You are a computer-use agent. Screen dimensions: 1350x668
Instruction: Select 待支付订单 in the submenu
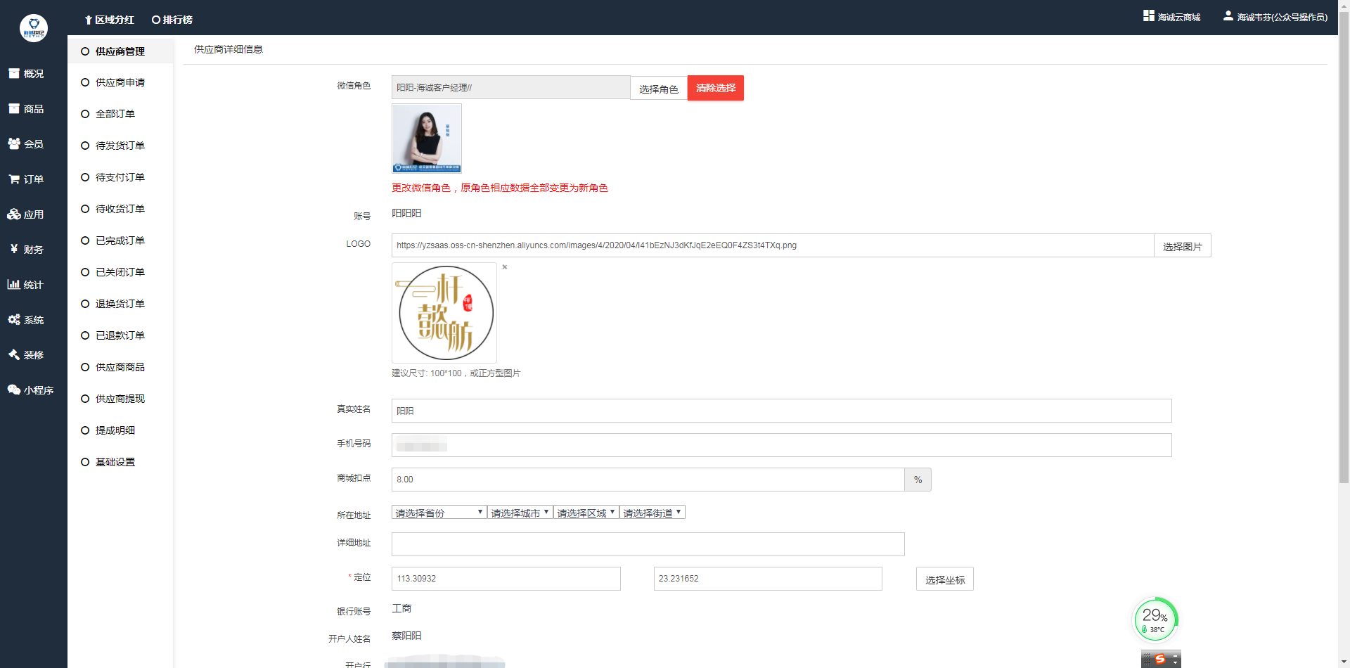coord(120,177)
